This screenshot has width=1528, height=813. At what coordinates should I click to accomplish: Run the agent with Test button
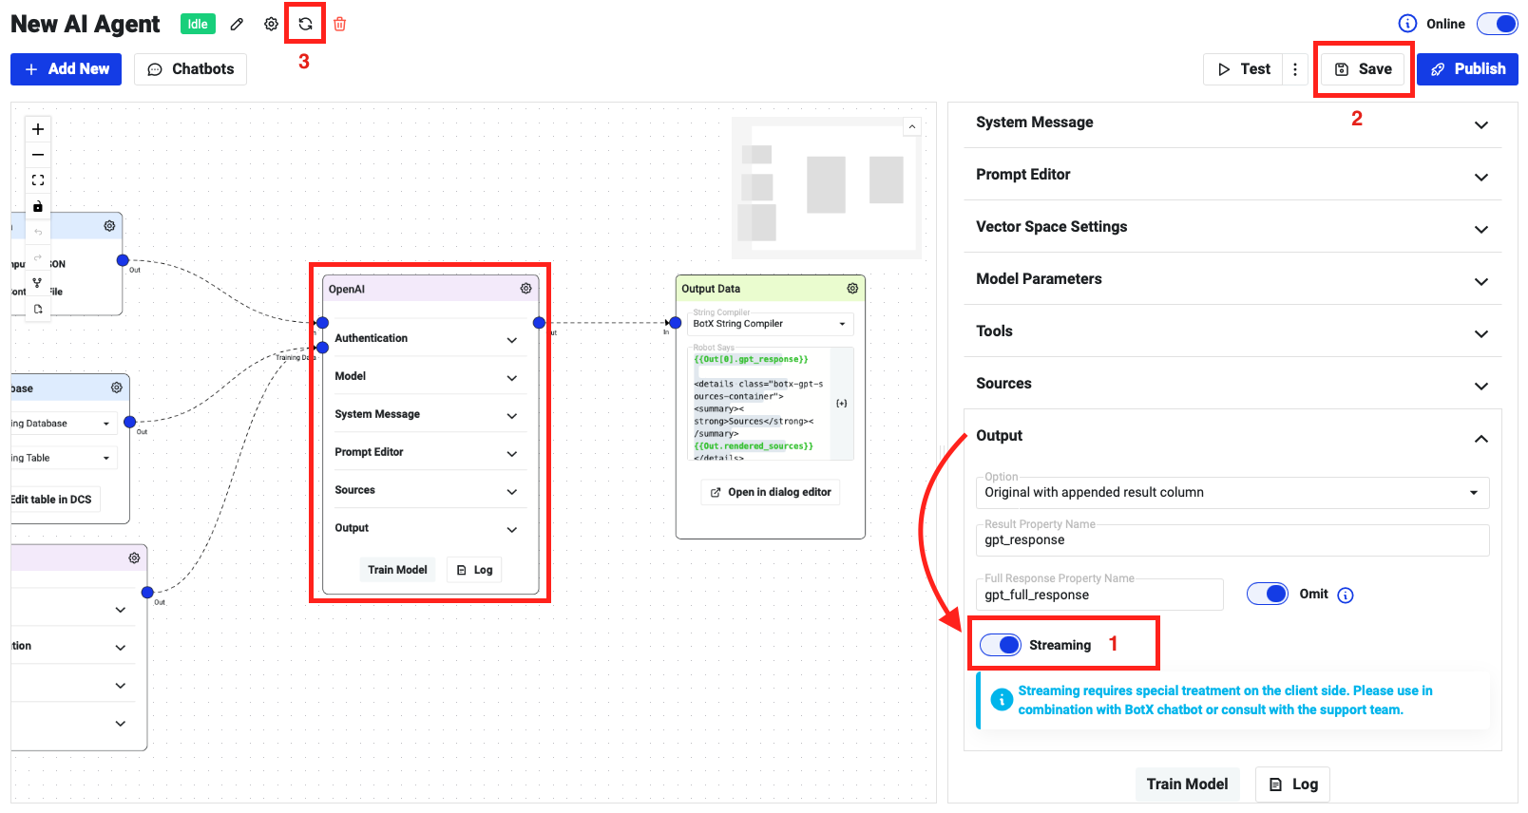click(x=1243, y=69)
